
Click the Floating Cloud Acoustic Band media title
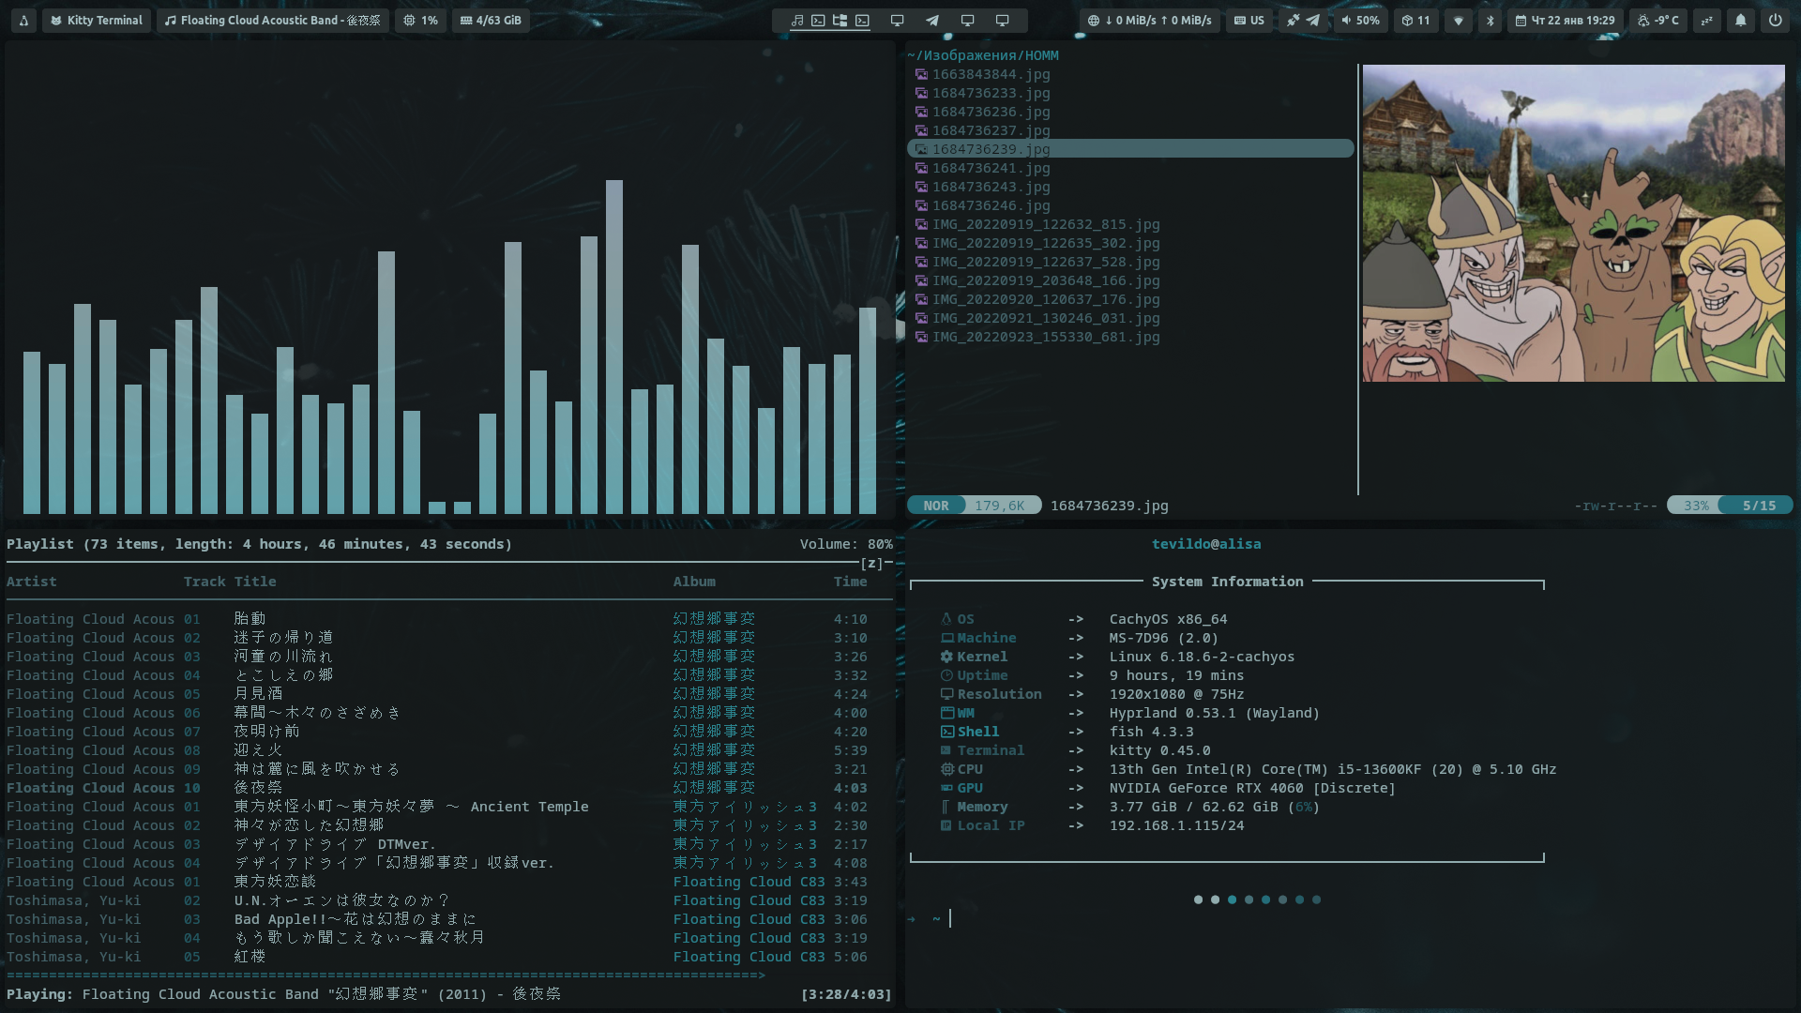click(272, 21)
